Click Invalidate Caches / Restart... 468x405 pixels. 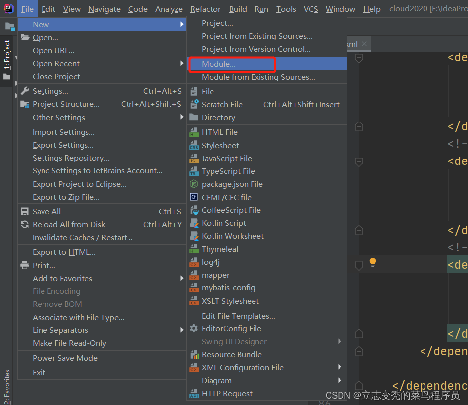pos(102,238)
